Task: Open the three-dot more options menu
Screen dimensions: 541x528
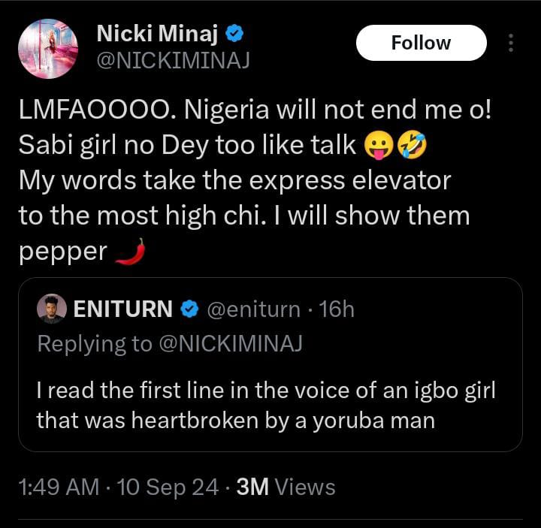Action: pyautogui.click(x=511, y=43)
